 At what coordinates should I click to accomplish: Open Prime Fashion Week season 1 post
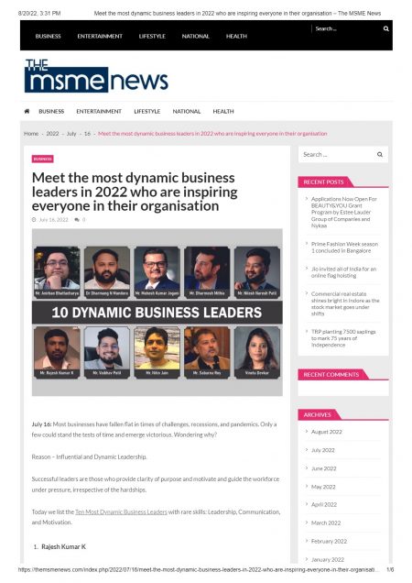point(344,247)
